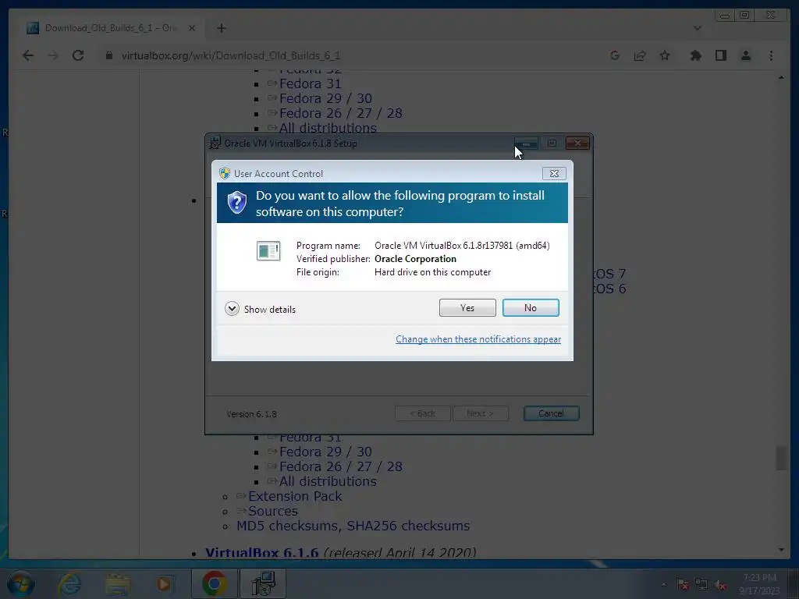Click the share page icon in Chrome
This screenshot has width=799, height=599.
(x=640, y=55)
